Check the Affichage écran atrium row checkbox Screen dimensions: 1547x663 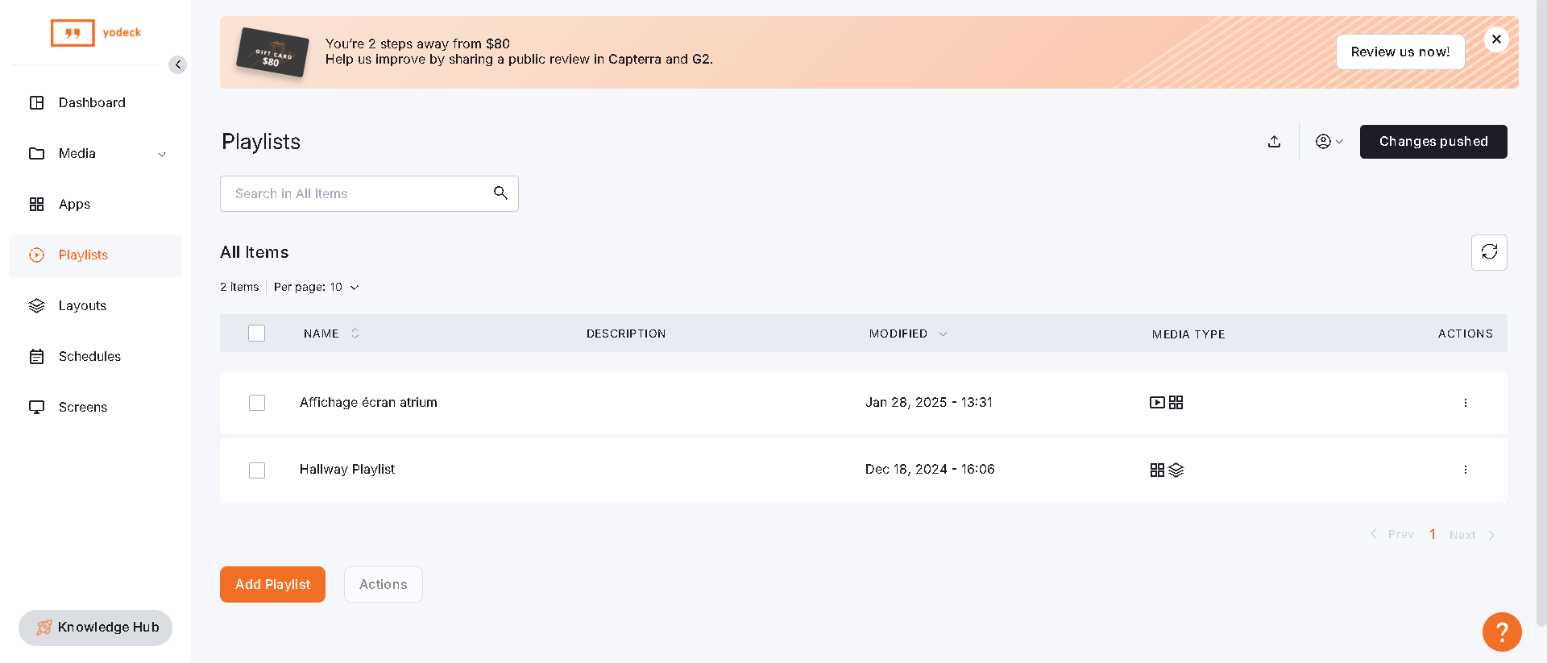pyautogui.click(x=257, y=403)
